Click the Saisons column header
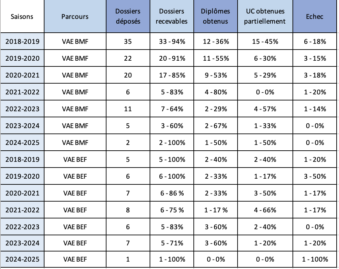Screen dimensions: 339x269 pyautogui.click(x=22, y=17)
